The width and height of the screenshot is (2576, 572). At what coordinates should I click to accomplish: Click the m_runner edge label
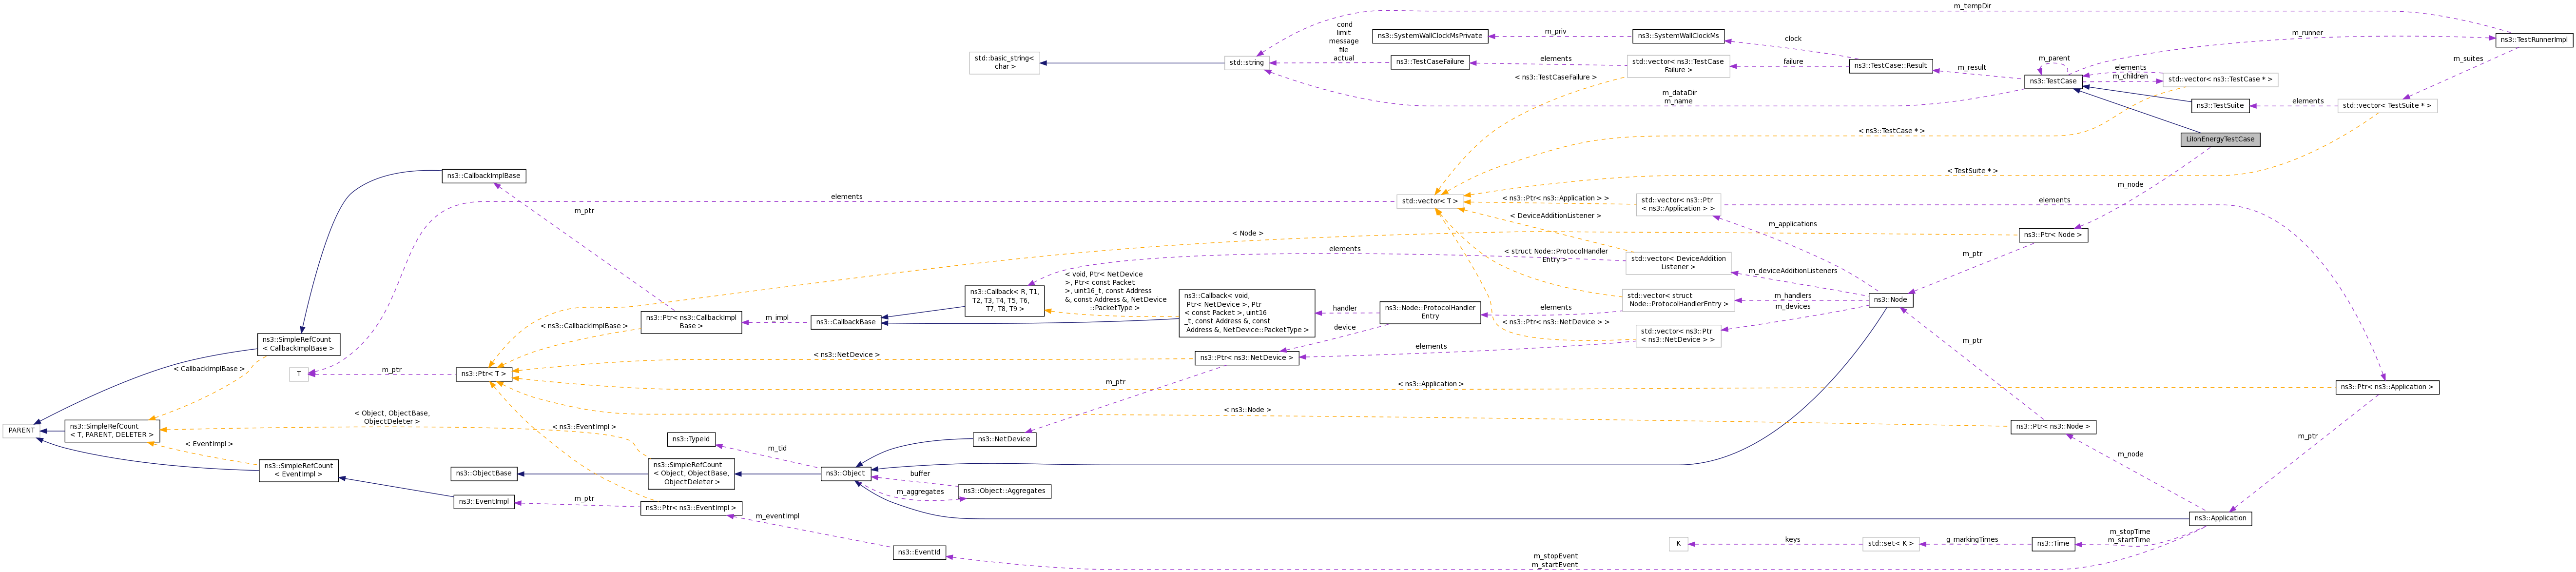coord(2307,33)
